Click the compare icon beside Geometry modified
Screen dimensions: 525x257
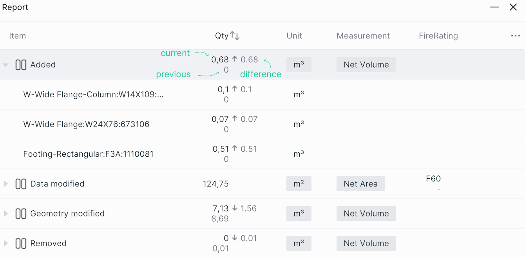pyautogui.click(x=21, y=214)
